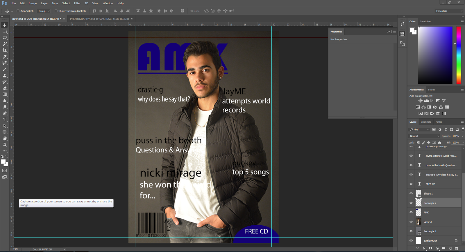
Task: Select the Crop tool
Action: (5, 50)
